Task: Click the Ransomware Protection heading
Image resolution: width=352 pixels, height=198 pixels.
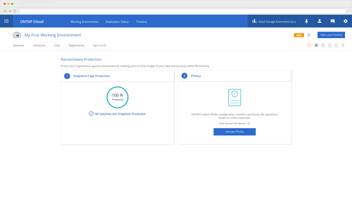Action: (81, 59)
